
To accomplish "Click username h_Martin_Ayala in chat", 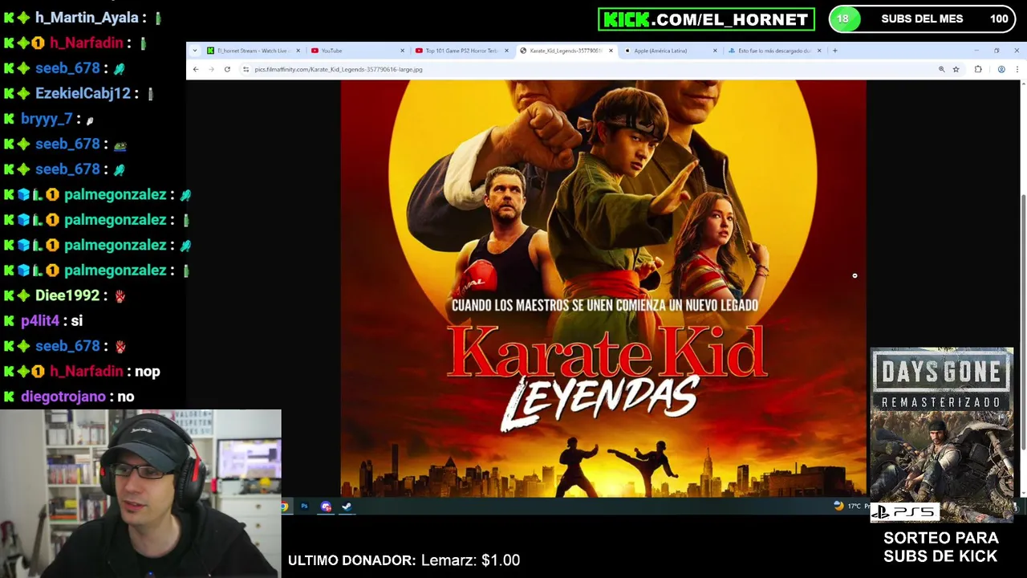I will pos(87,18).
